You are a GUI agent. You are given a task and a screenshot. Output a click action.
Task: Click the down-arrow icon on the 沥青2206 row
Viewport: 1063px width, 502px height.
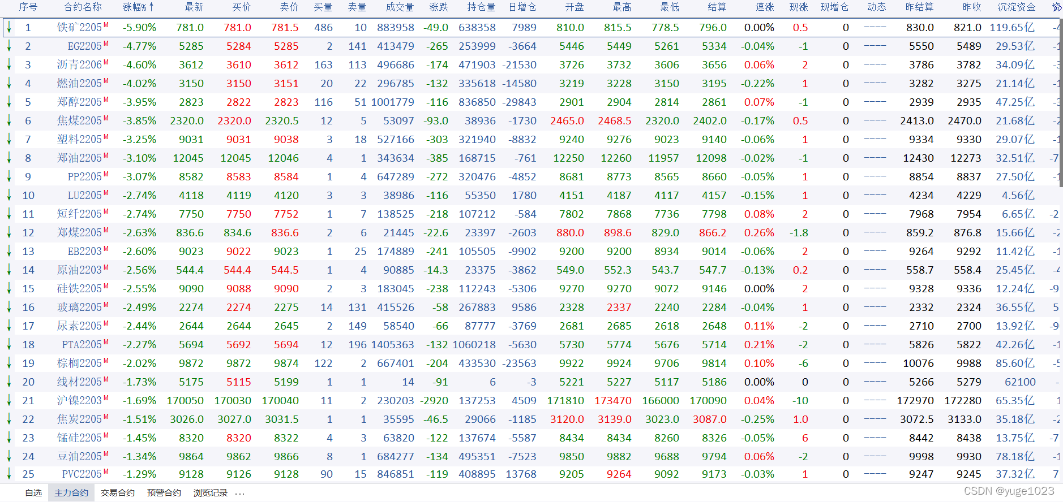tap(9, 64)
